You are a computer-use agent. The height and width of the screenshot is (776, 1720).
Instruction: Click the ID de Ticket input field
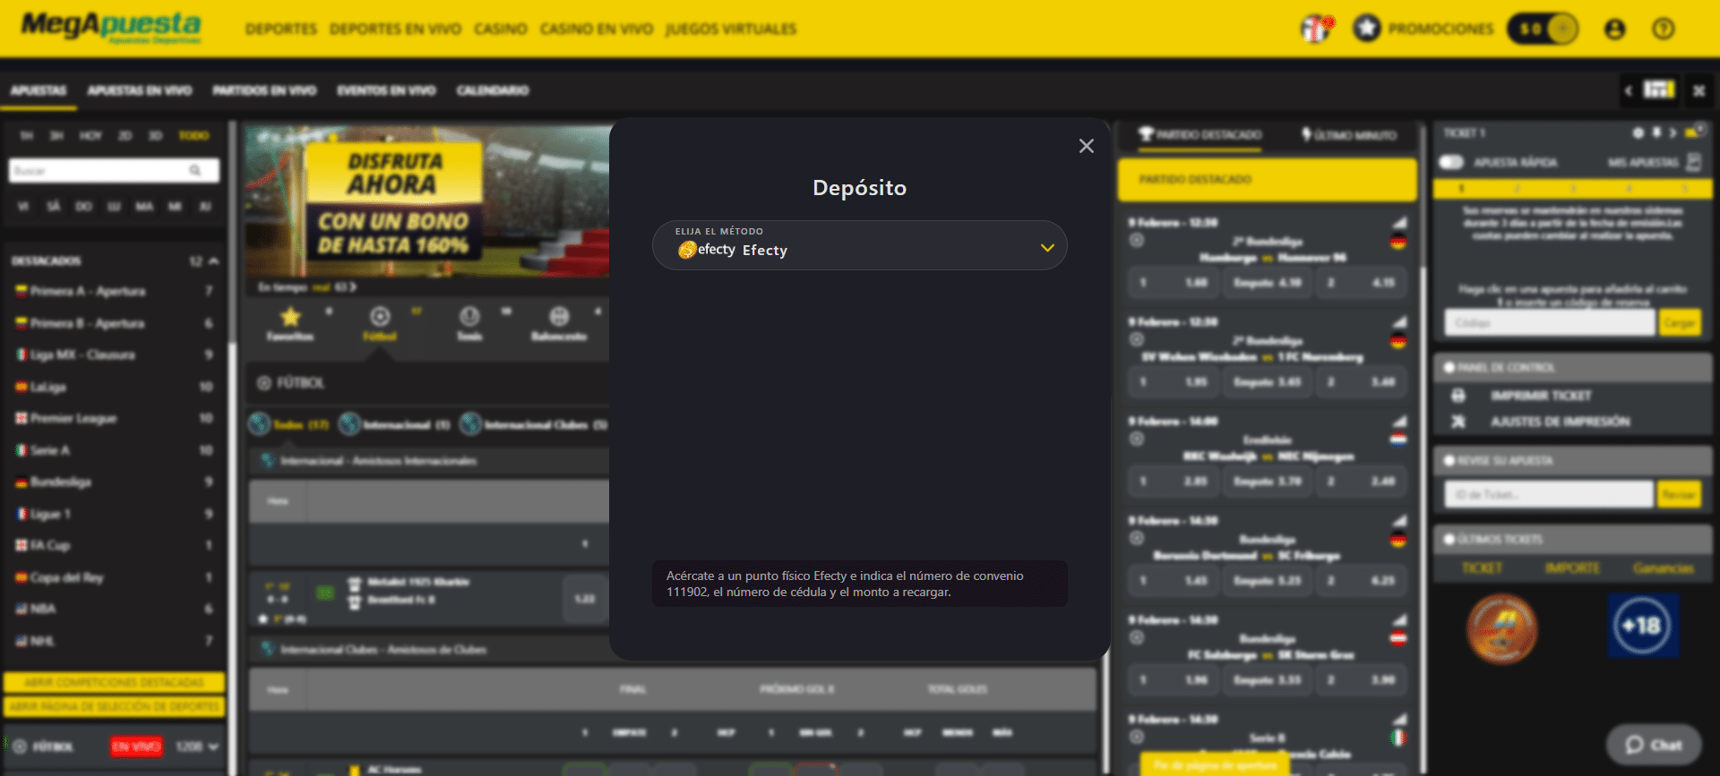(x=1549, y=494)
